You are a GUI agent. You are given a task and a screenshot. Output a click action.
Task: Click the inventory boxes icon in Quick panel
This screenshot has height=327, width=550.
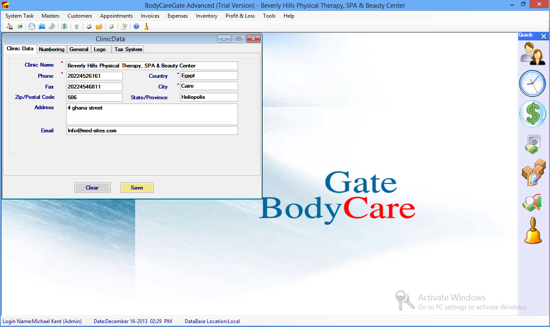(533, 173)
